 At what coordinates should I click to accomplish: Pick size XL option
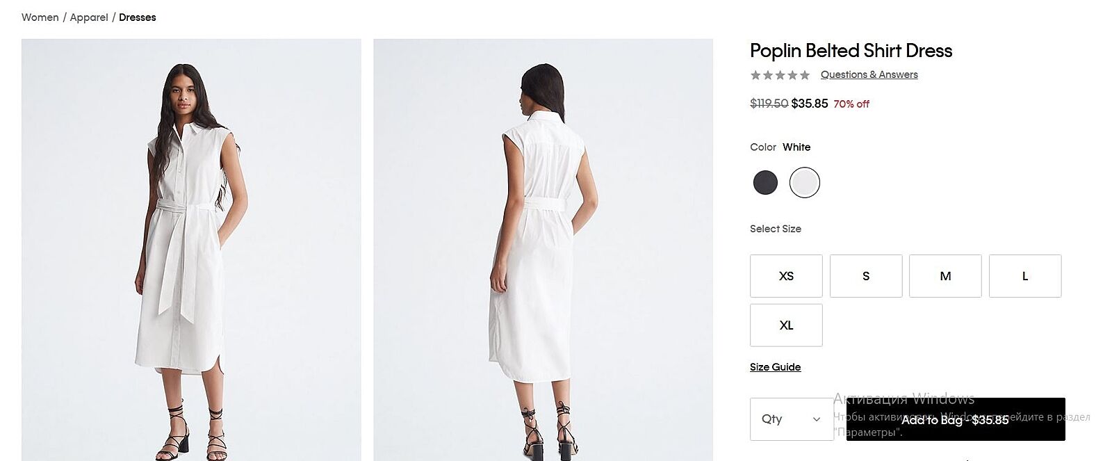(x=786, y=325)
